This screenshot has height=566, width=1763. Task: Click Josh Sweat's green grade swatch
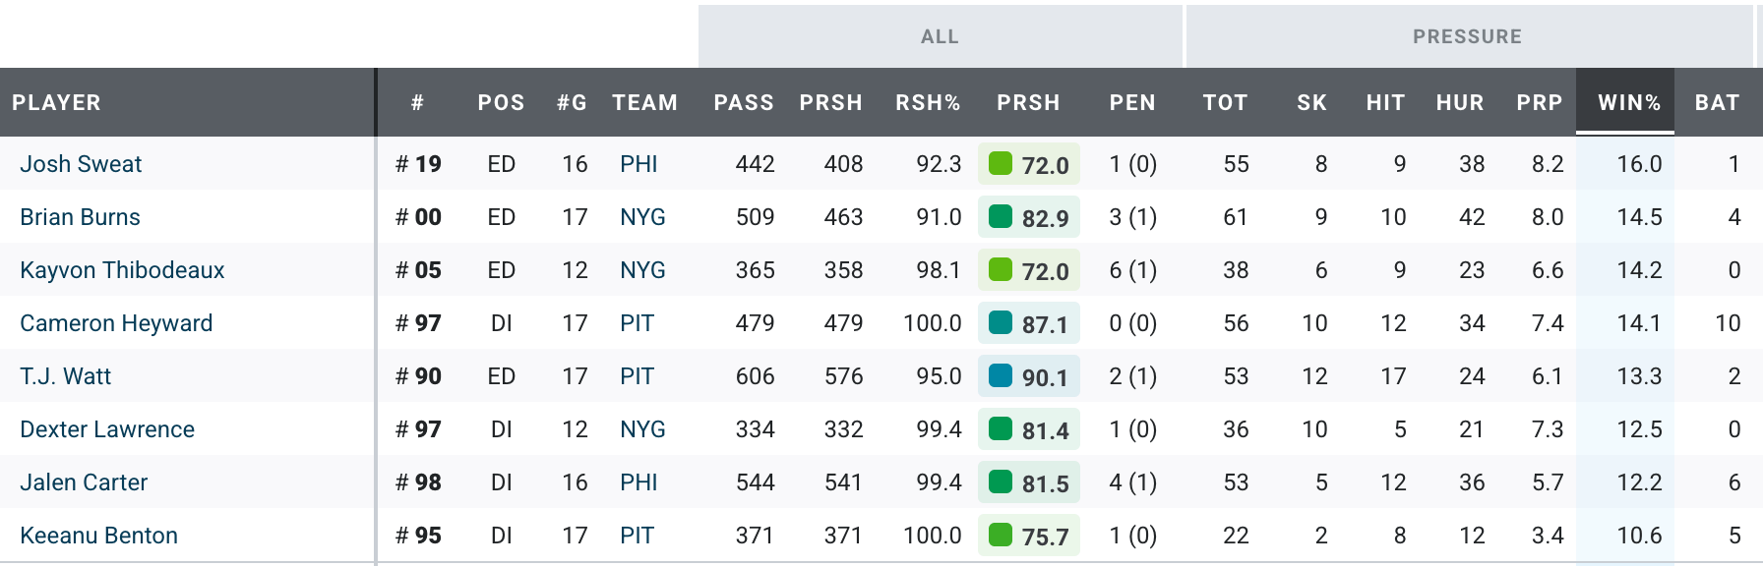tap(1001, 163)
